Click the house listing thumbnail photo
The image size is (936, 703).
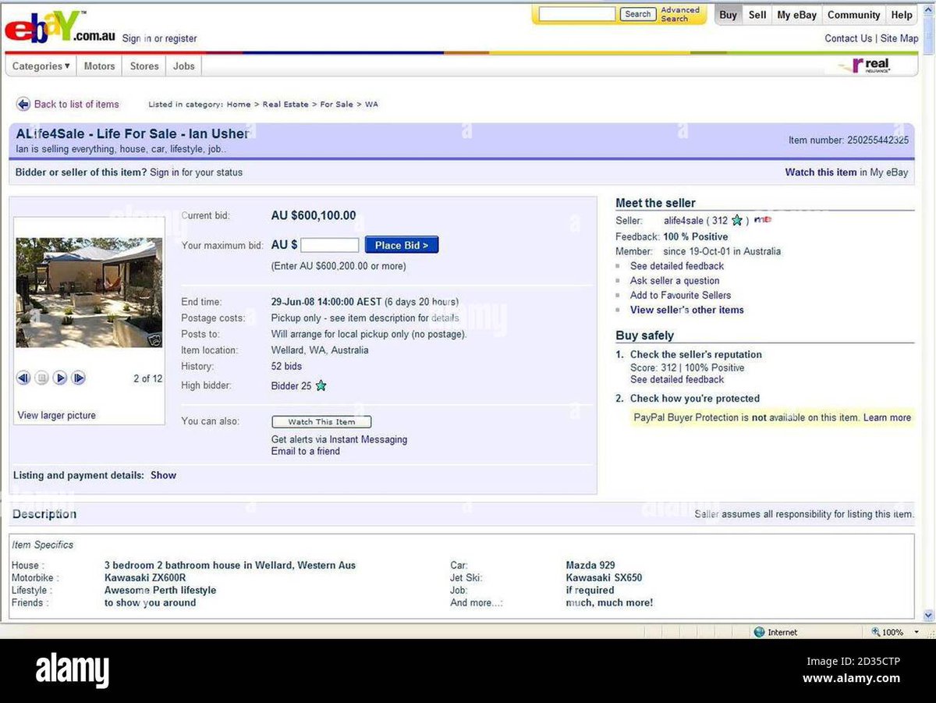tap(90, 293)
